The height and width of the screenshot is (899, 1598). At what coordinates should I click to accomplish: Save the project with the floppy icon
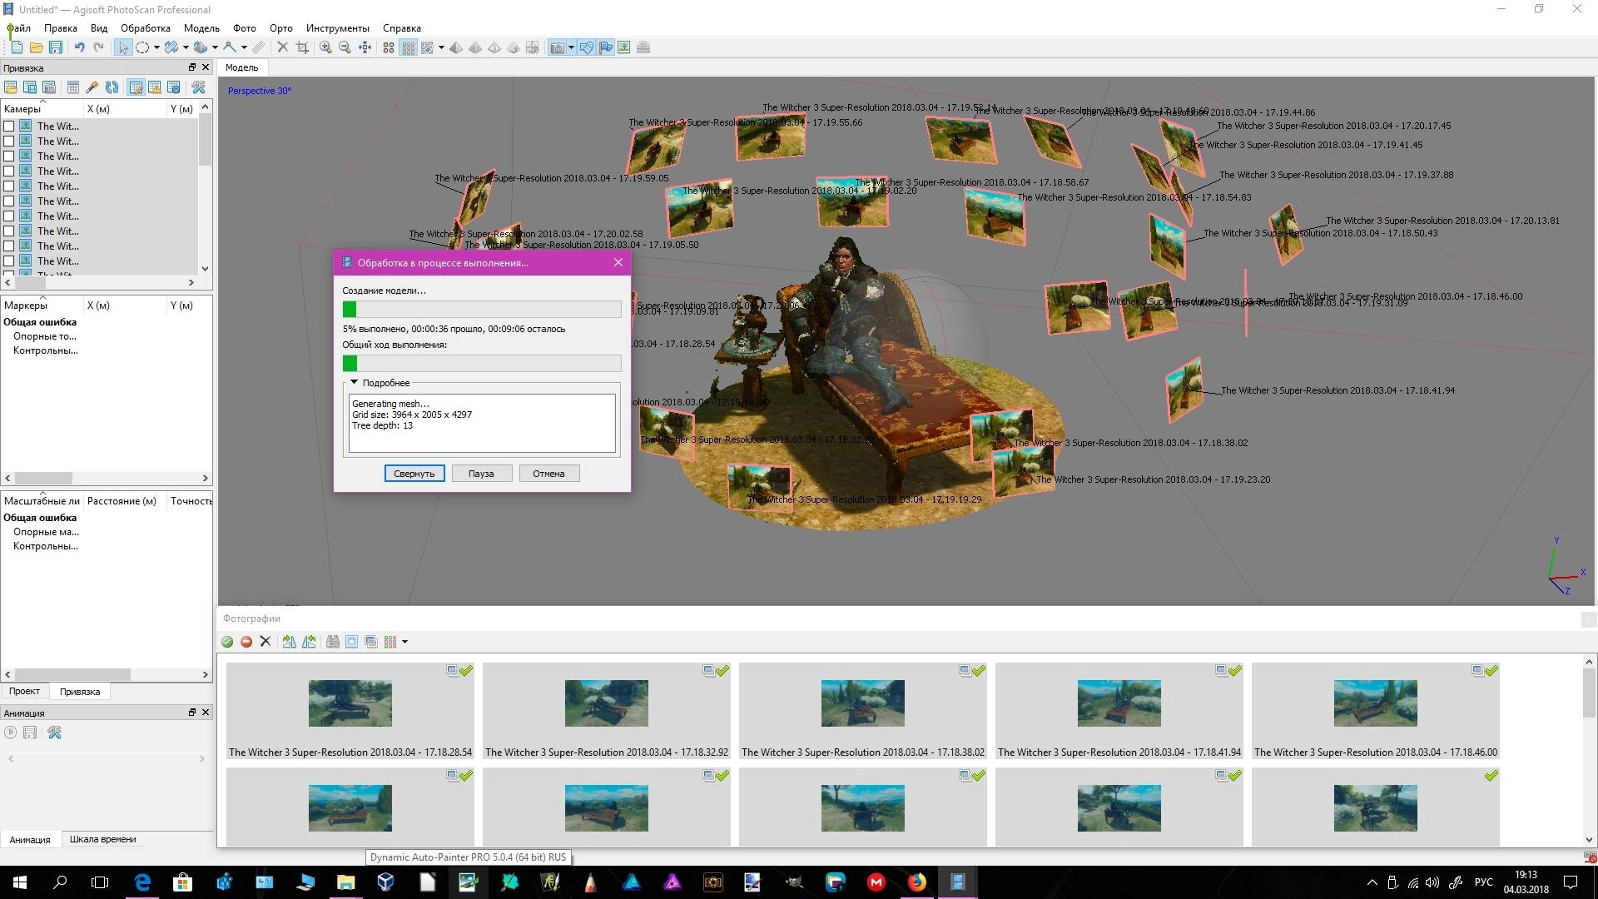[56, 47]
